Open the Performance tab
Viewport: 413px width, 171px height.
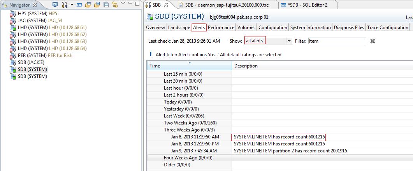point(221,27)
